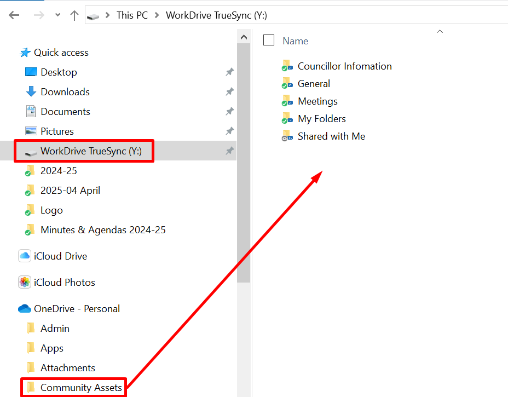Select OneDrive - Personal
This screenshot has width=508, height=397.
77,308
